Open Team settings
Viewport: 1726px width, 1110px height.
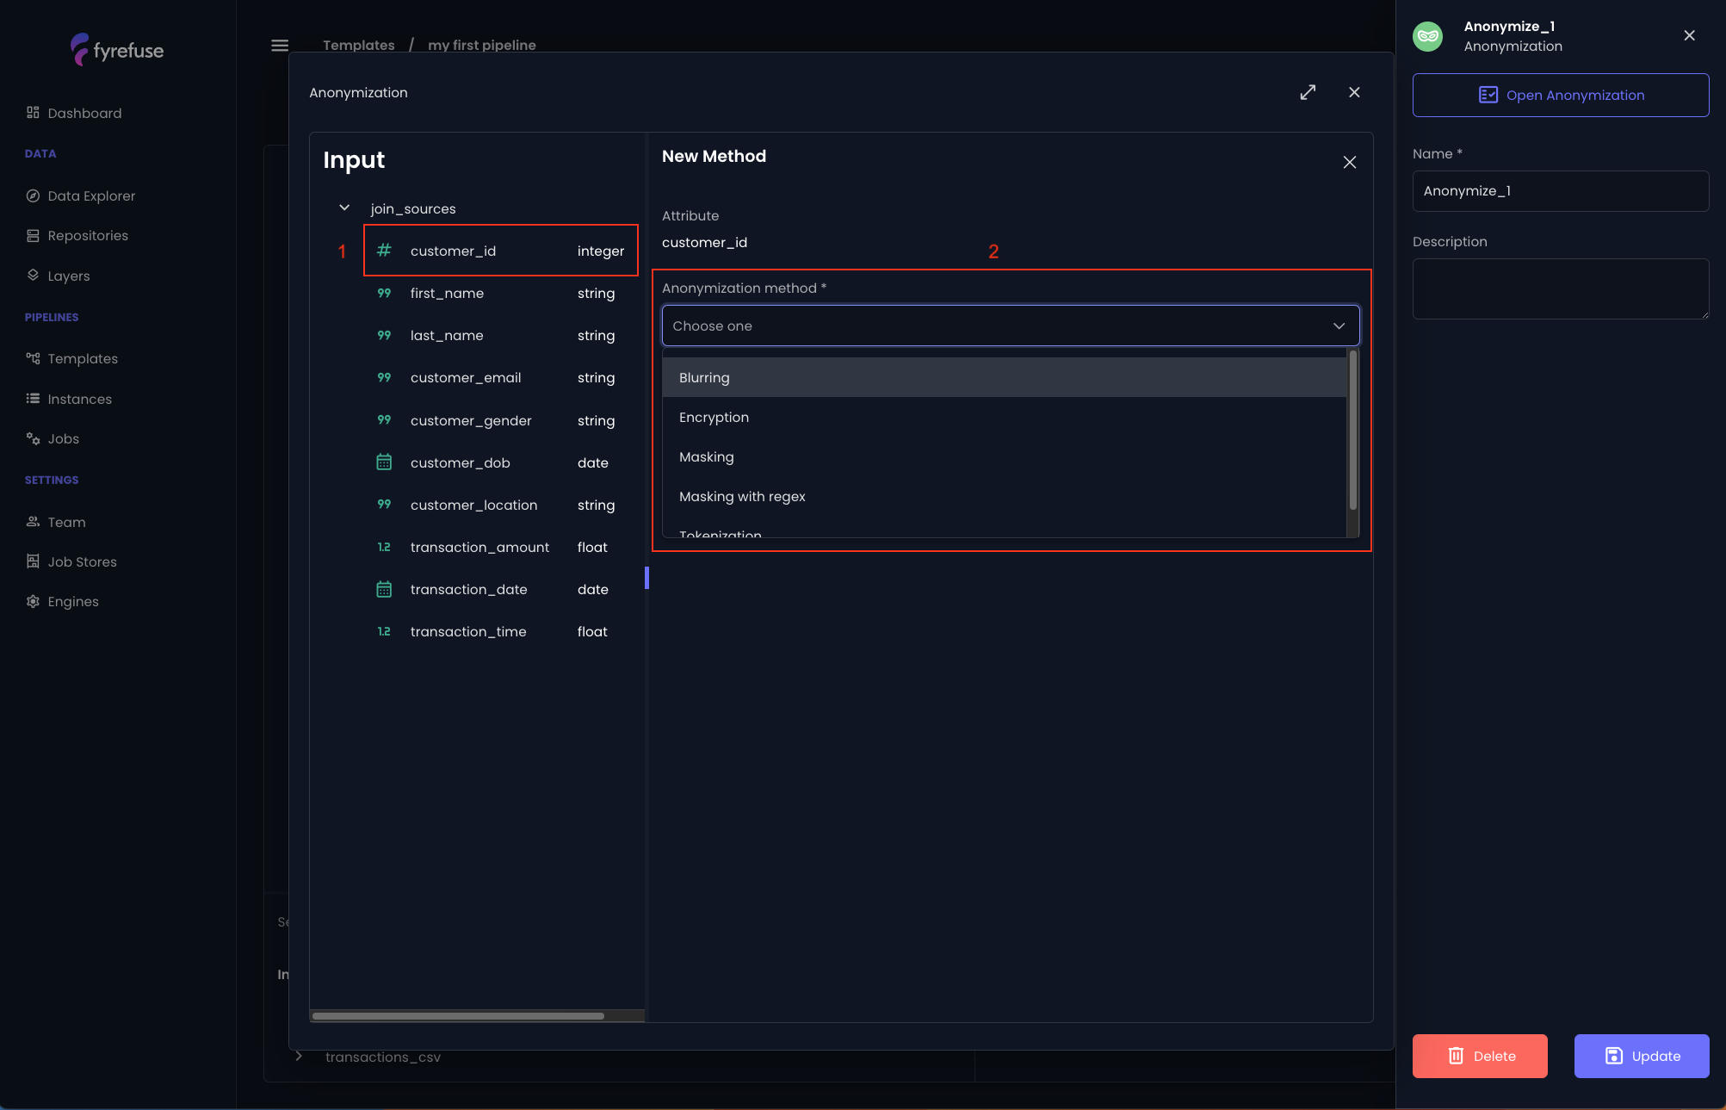tap(66, 523)
